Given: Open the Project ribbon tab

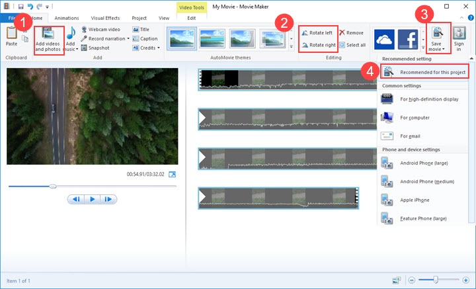Looking at the screenshot, I should tap(139, 18).
